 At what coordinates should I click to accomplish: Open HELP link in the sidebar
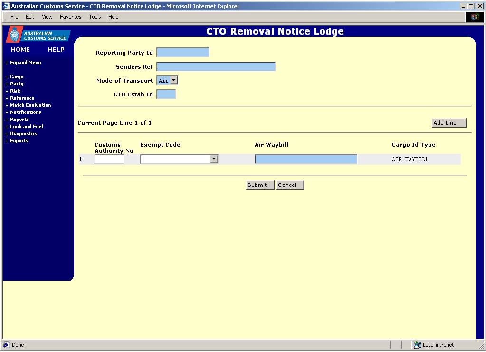coord(56,49)
